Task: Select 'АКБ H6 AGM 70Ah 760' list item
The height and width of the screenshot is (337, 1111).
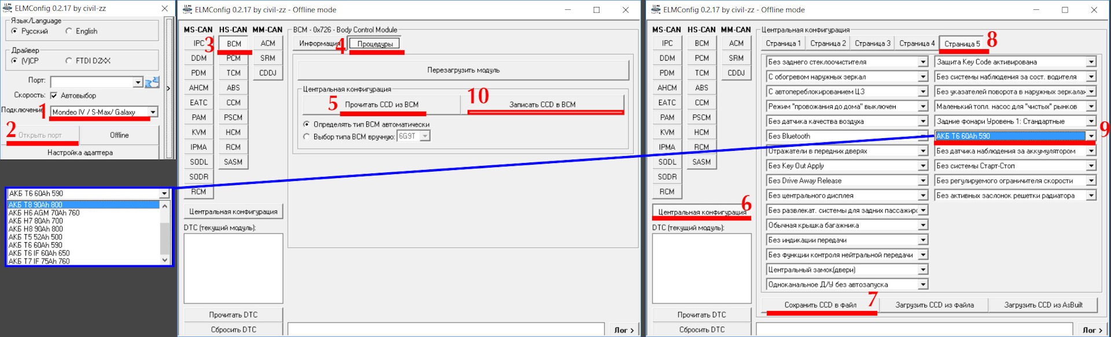Action: [44, 213]
